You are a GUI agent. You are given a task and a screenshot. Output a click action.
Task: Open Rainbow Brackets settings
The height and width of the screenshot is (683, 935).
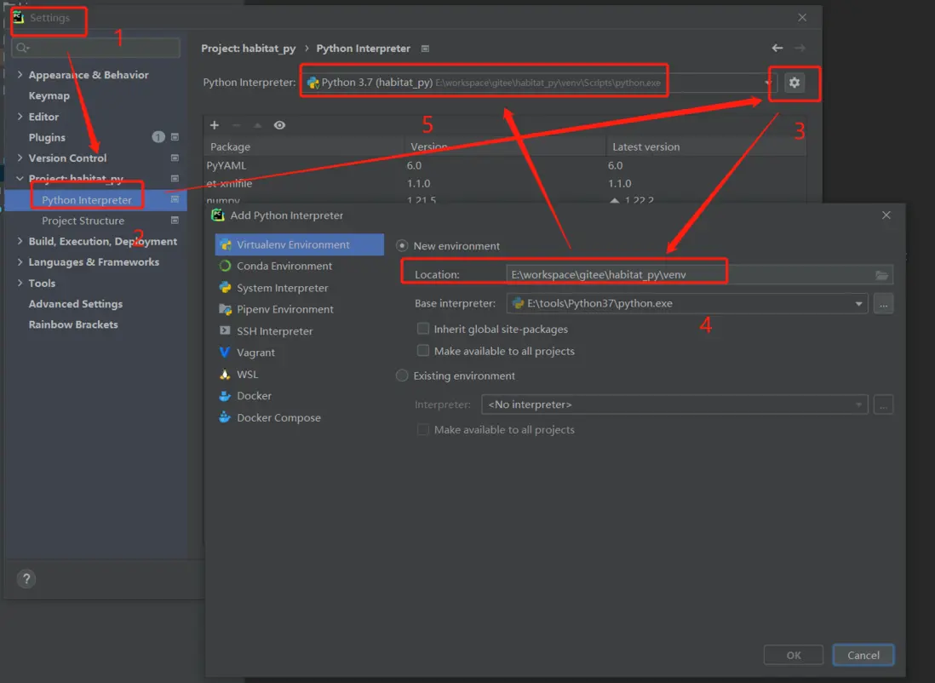73,324
